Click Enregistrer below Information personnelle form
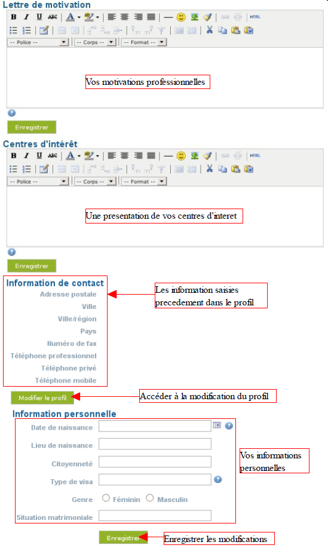 [123, 538]
